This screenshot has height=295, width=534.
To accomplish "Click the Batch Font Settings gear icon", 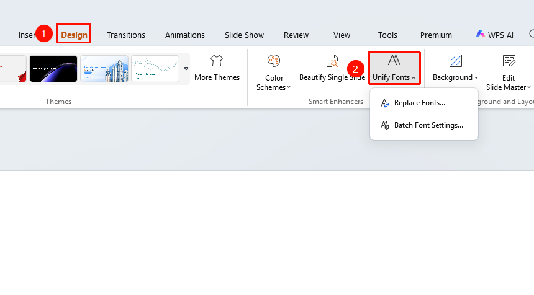I will point(385,125).
